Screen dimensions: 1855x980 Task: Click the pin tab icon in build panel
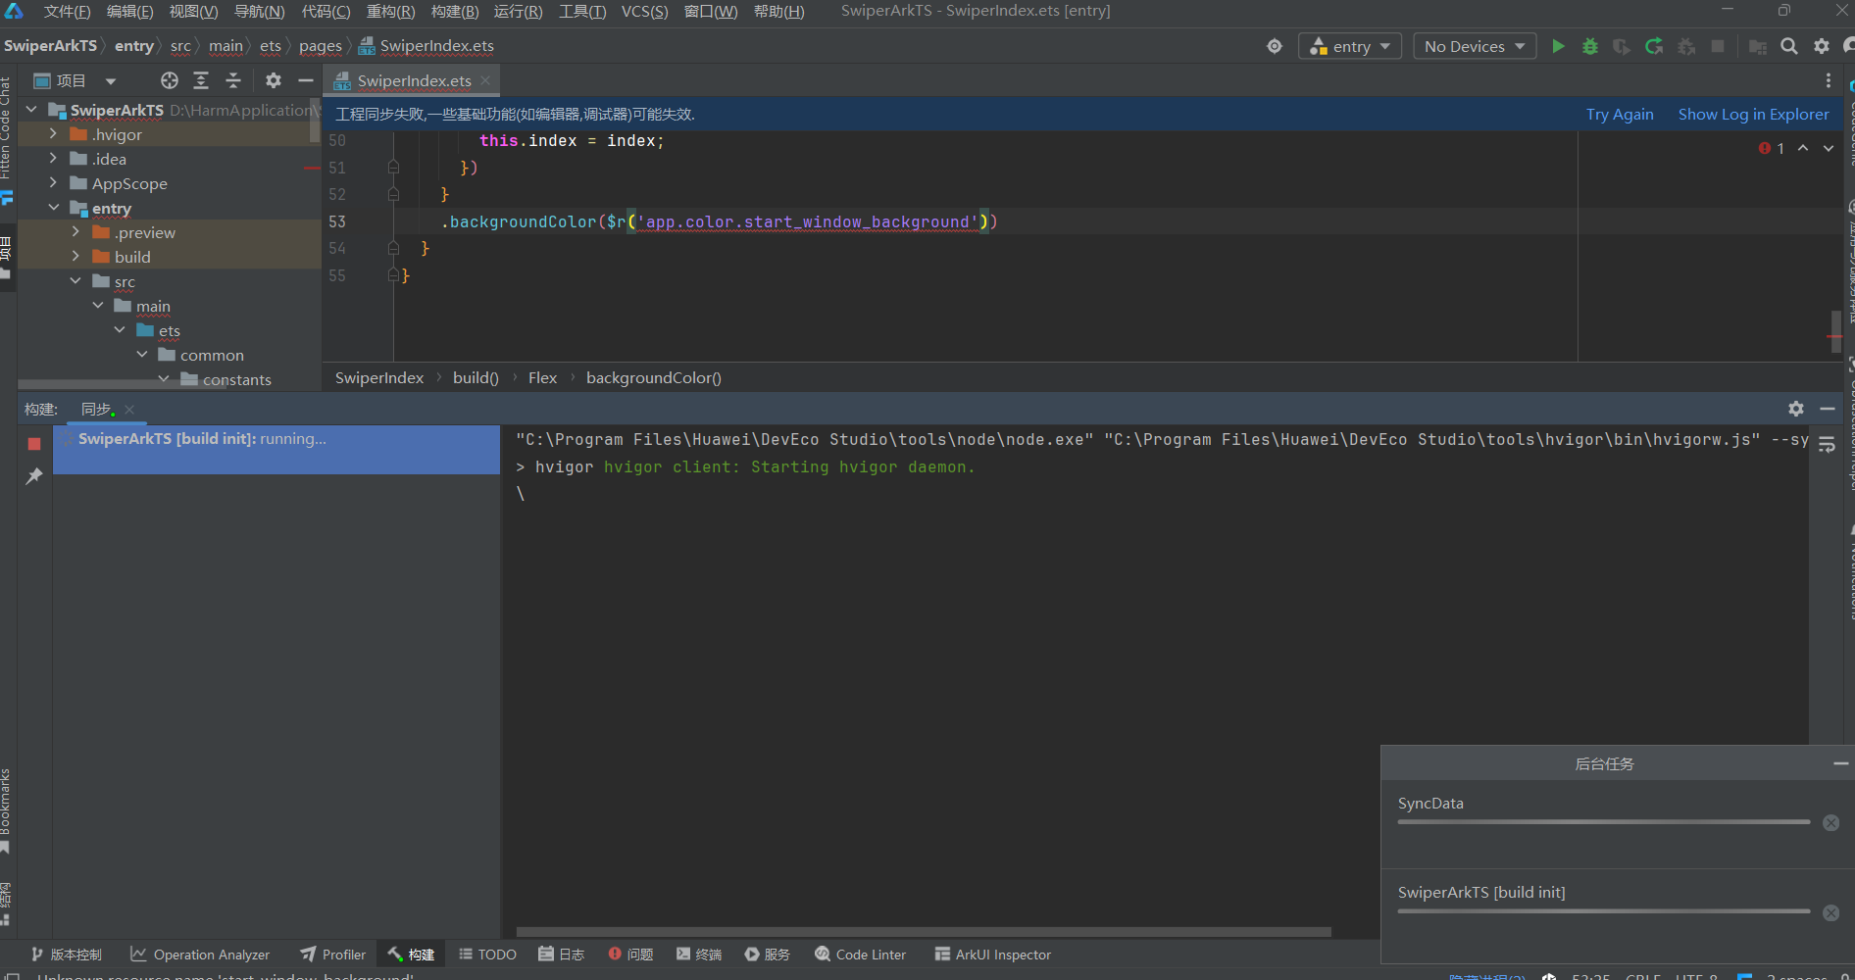click(x=34, y=476)
